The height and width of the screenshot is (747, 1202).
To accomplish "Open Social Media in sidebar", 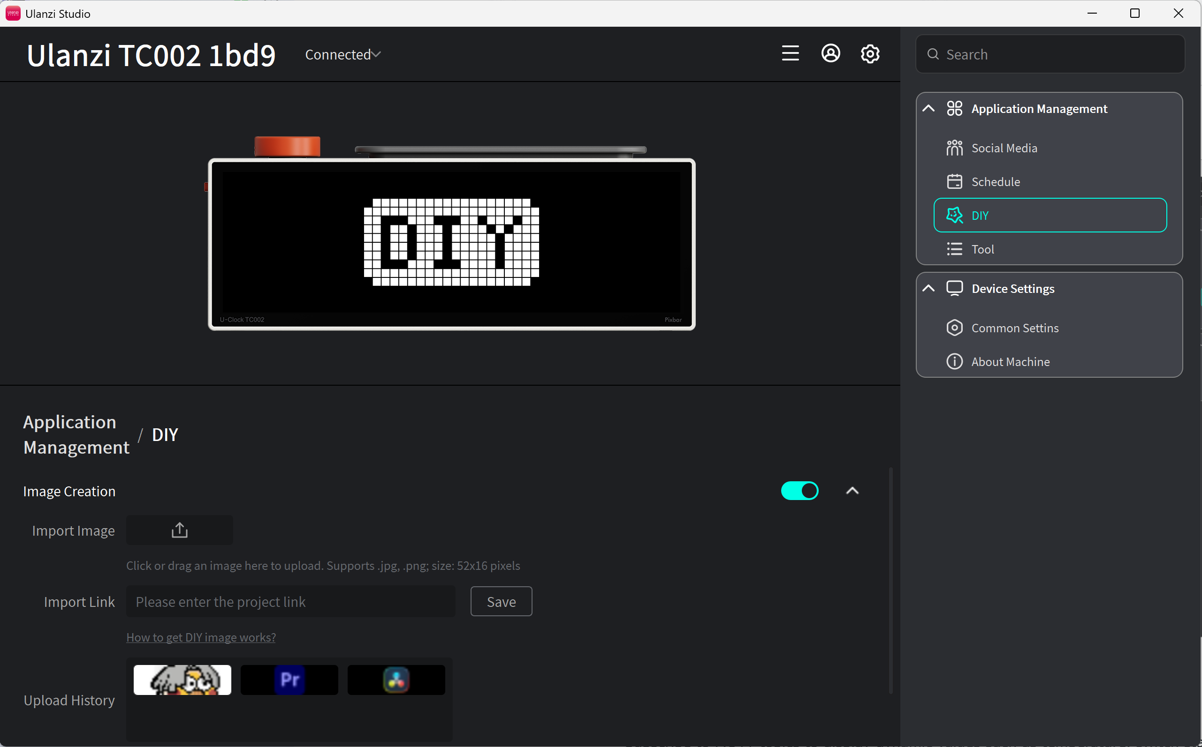I will click(1050, 148).
